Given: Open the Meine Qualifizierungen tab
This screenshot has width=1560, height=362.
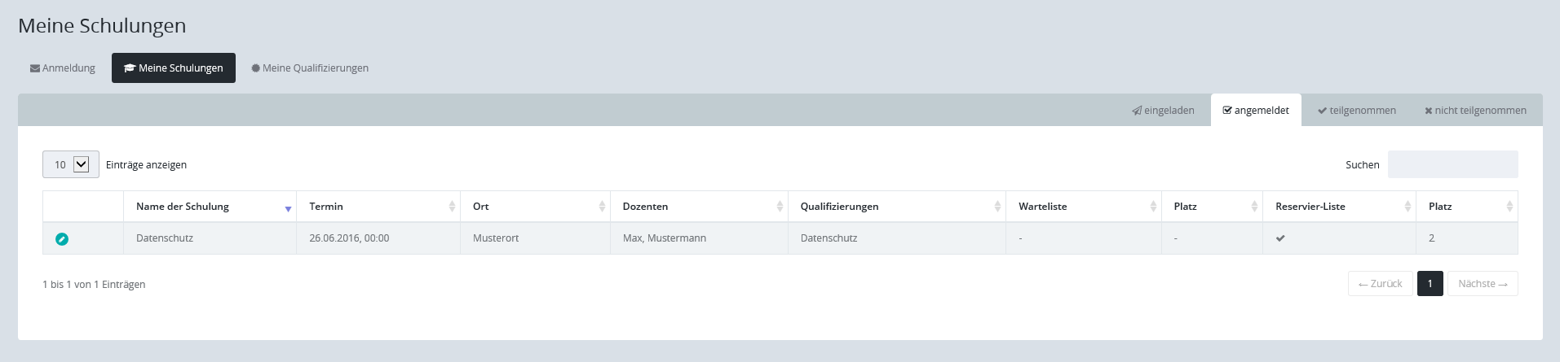Looking at the screenshot, I should (x=310, y=68).
